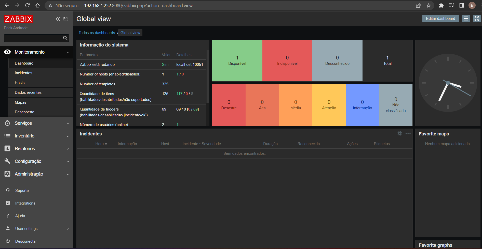Expand the User settings chevron

pos(68,229)
